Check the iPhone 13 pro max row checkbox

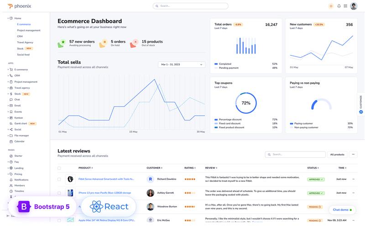(x=59, y=193)
